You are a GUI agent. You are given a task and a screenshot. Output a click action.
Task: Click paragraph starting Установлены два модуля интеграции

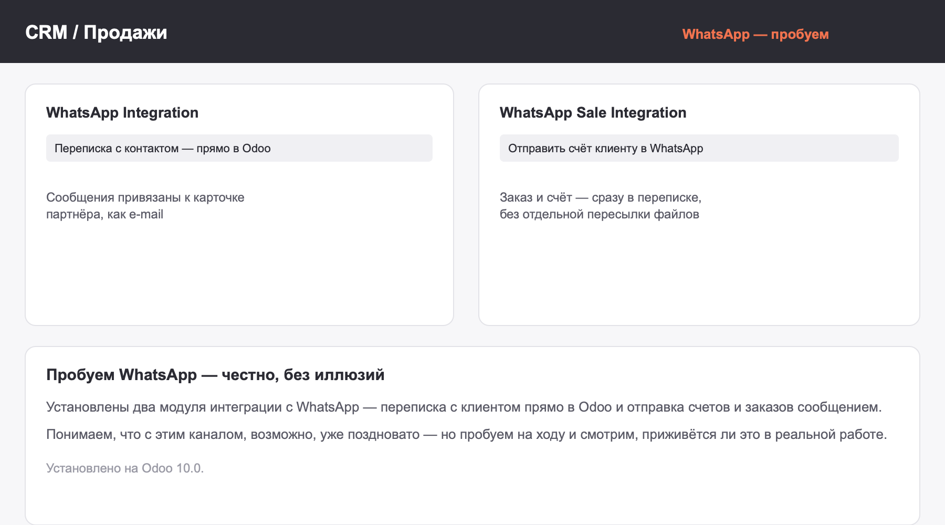tap(464, 407)
